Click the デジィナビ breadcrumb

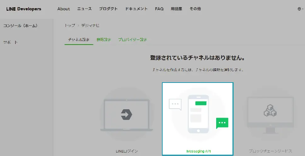coord(90,25)
